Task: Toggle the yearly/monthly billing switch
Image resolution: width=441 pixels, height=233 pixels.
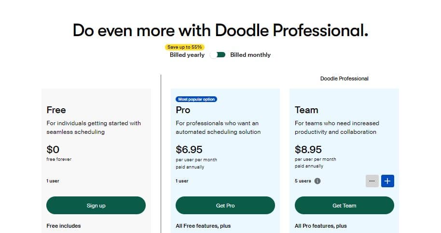Action: (218, 55)
